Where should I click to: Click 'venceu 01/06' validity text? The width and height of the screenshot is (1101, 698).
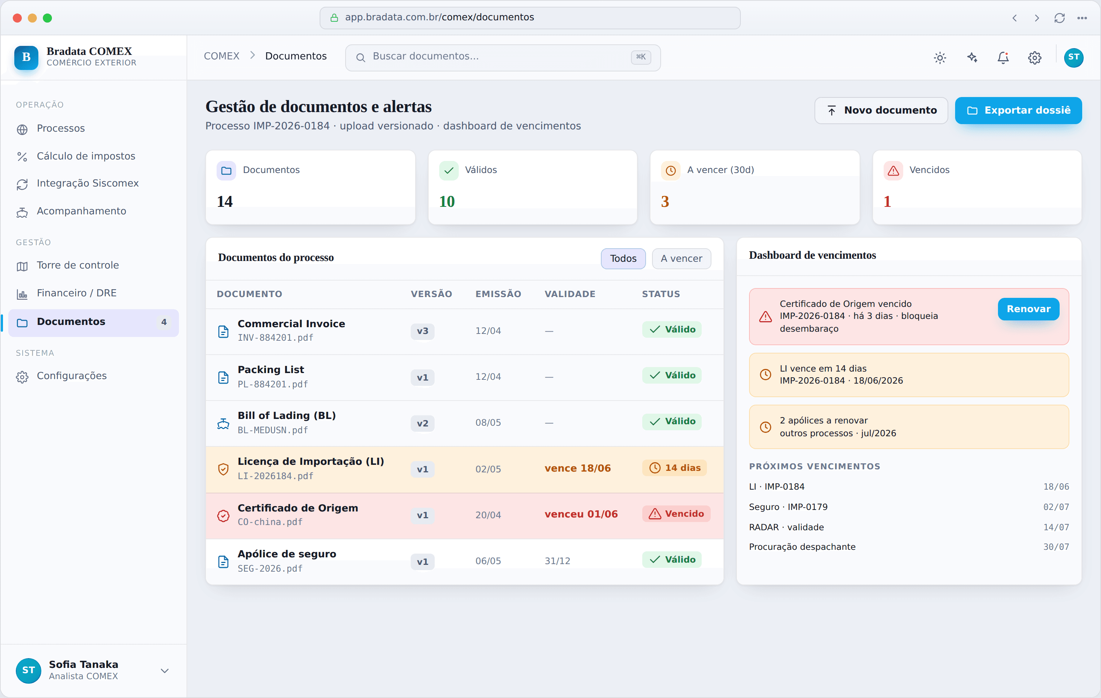pyautogui.click(x=581, y=514)
